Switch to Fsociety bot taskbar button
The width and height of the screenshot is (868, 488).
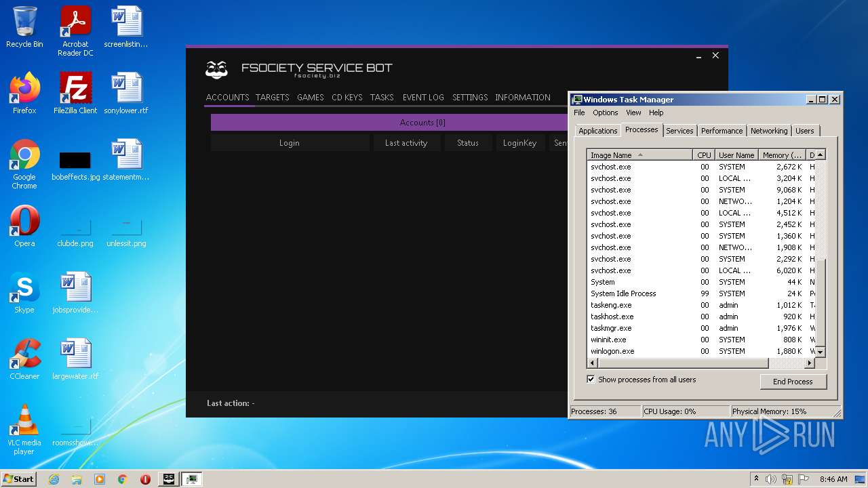click(x=169, y=479)
